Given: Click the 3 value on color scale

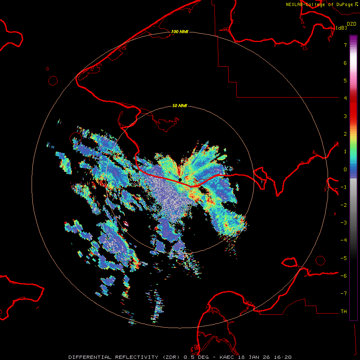Looking at the screenshot, I should pos(345,116).
